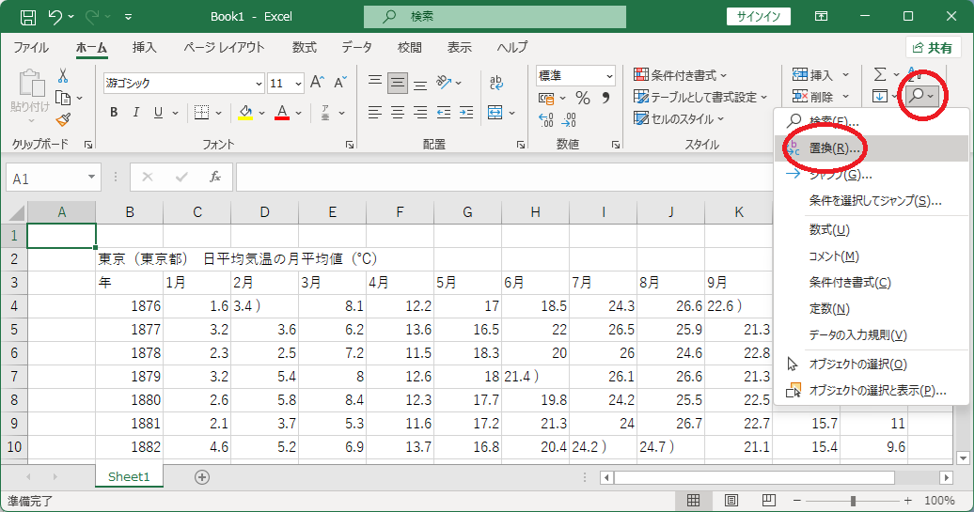Center cell text horizontally
974x512 pixels.
click(x=398, y=113)
